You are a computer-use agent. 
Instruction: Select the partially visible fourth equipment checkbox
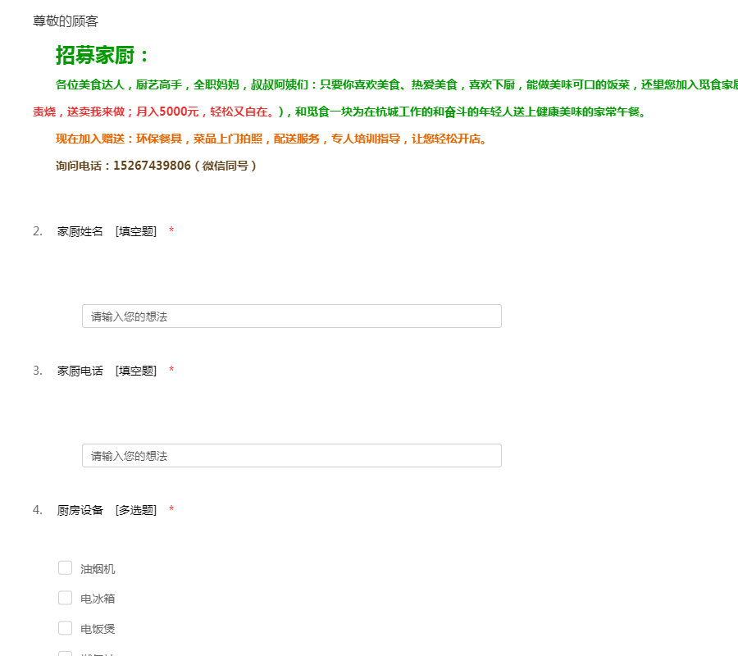(x=66, y=654)
